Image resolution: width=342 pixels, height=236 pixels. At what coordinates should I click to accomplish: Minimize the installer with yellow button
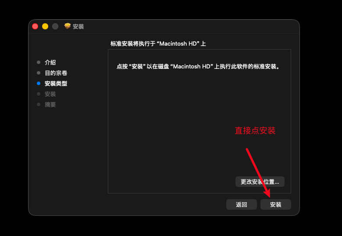pos(45,26)
